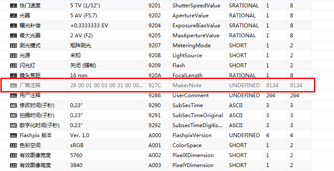Screen dimensions: 334x171
Task: Click the 矩阵测光 metering value
Action: [x=81, y=46]
